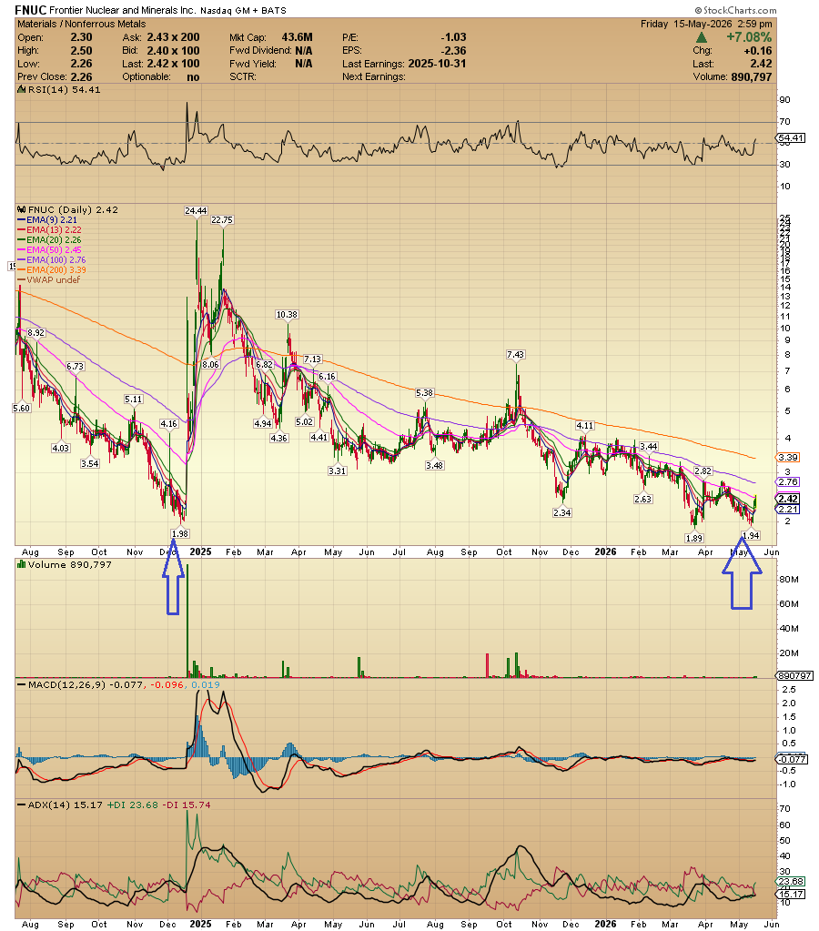Click the Bid 2.40 x 100 quote

click(x=161, y=51)
